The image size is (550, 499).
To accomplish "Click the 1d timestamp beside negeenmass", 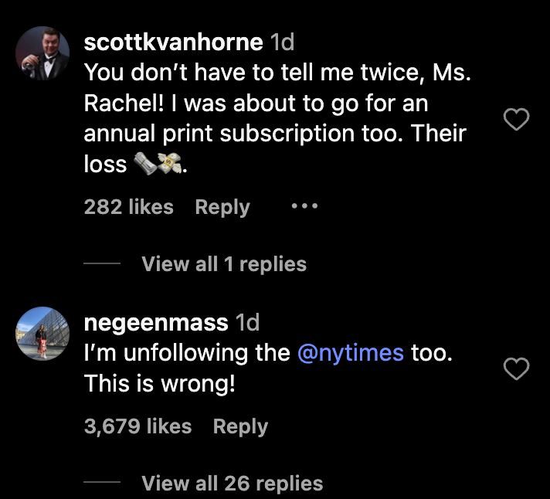I will (246, 321).
